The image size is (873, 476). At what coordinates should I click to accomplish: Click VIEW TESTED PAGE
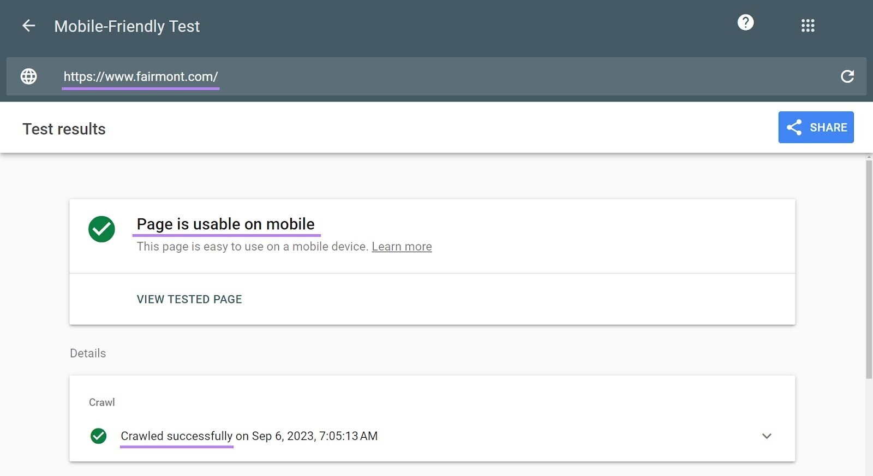click(189, 299)
